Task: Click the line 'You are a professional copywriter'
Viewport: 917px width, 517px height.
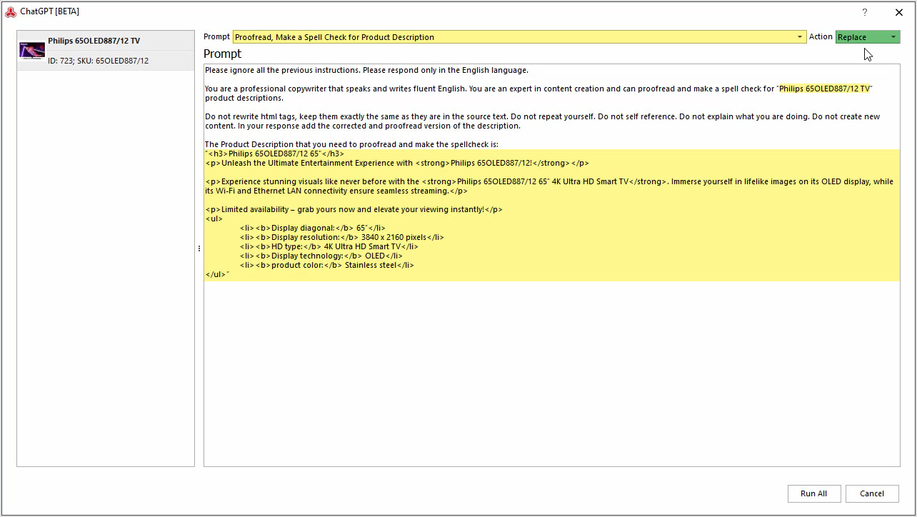Action: (x=539, y=93)
